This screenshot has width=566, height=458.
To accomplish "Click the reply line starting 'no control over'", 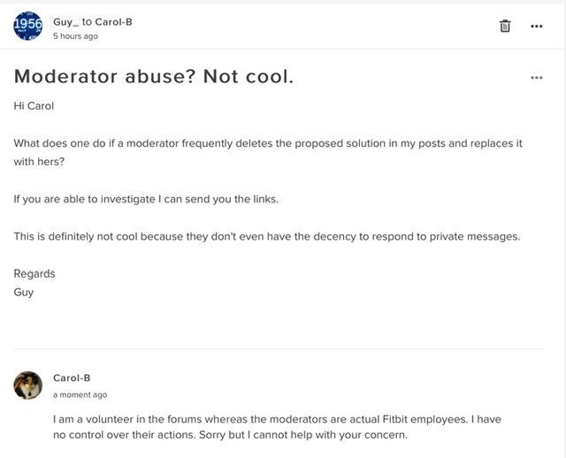I will click(230, 434).
